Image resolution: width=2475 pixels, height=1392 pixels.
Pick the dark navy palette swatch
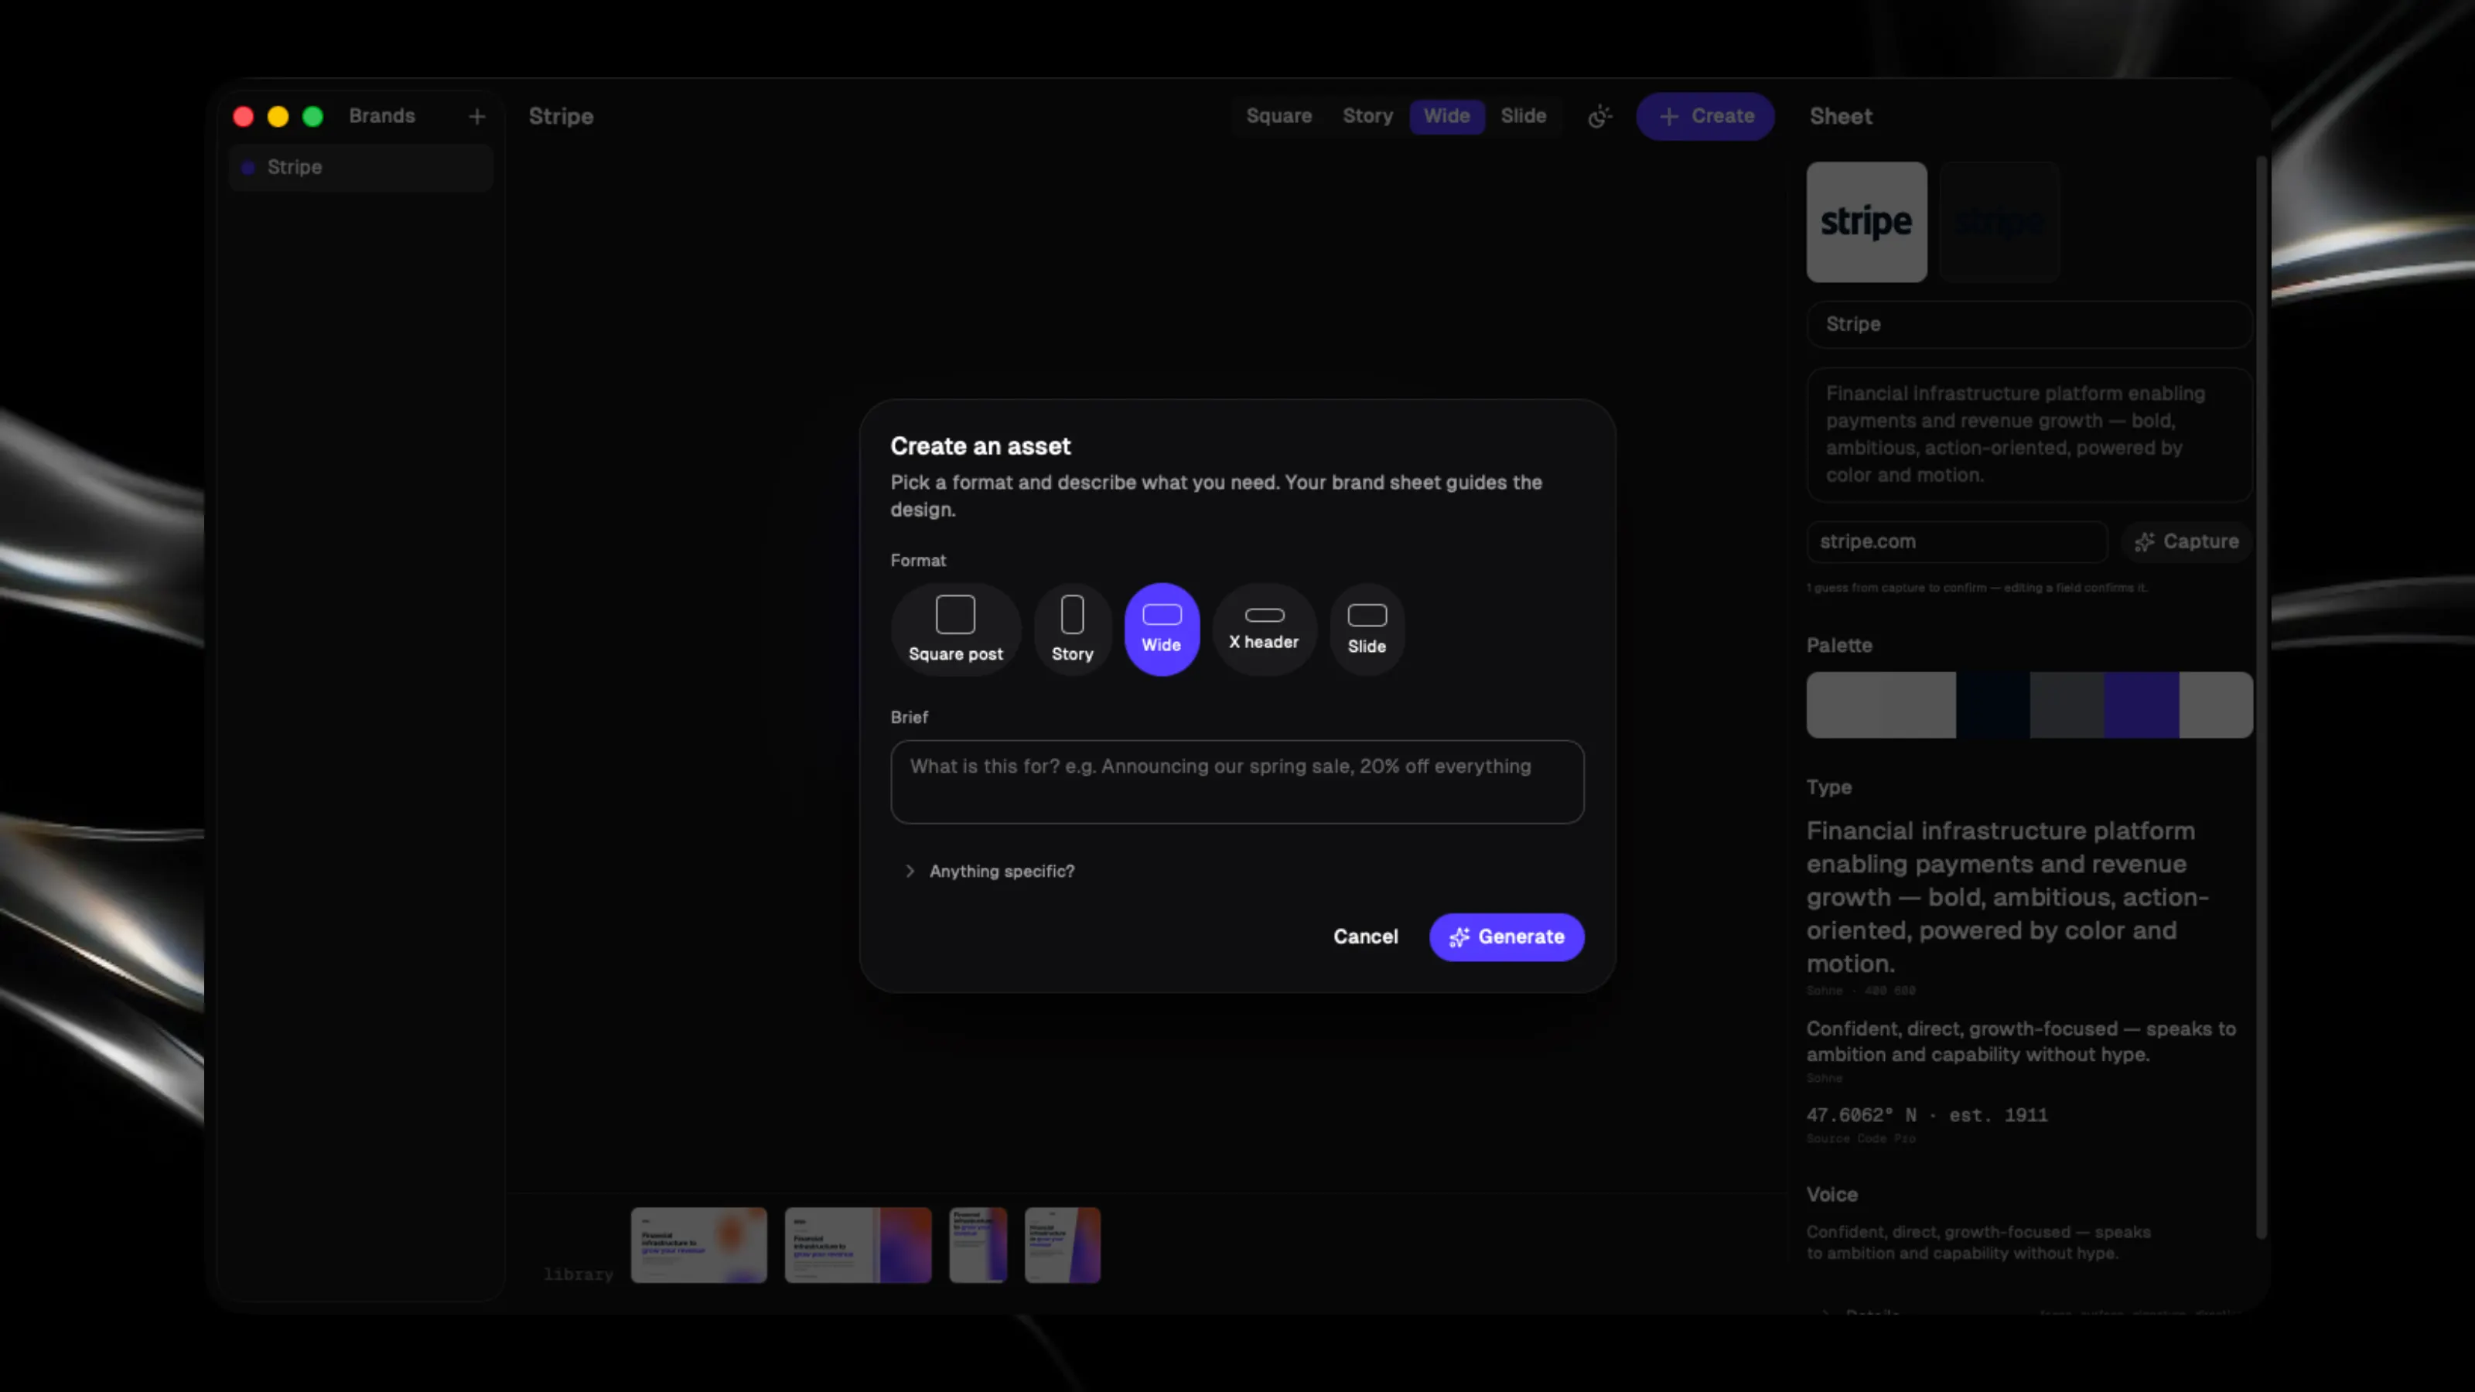(x=1992, y=705)
